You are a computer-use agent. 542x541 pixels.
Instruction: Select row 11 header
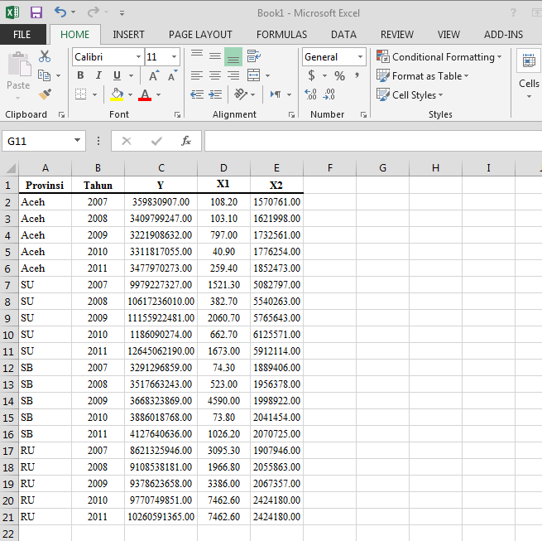[9, 351]
